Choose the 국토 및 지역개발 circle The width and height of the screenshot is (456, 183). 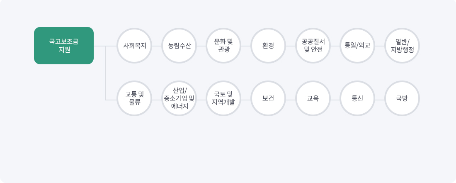224,98
